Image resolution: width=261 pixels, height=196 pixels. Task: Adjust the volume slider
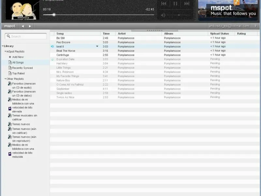click(x=178, y=15)
